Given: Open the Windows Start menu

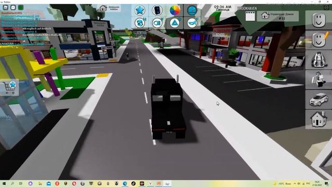Looking at the screenshot, I should pos(4,183).
